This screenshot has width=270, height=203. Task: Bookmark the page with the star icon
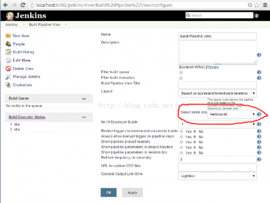(x=256, y=5)
